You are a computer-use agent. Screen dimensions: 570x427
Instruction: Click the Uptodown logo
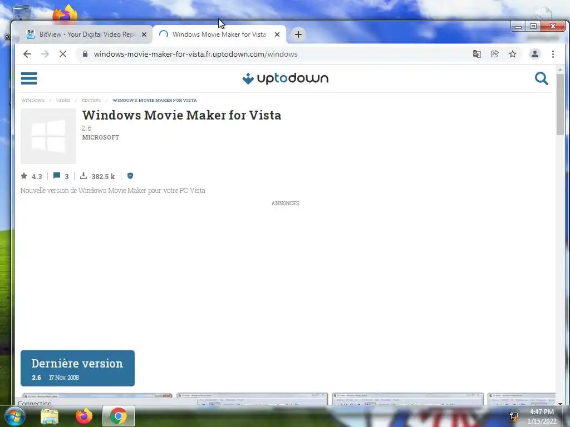click(x=286, y=78)
